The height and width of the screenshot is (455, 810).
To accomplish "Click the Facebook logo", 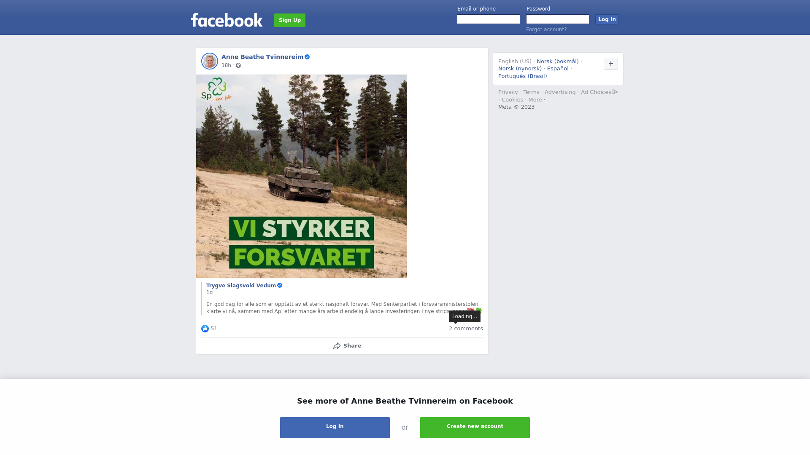I will pos(227,20).
